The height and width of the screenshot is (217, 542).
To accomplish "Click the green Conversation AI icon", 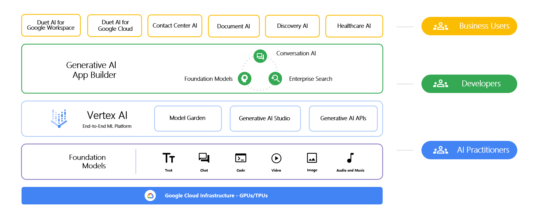I will 260,56.
